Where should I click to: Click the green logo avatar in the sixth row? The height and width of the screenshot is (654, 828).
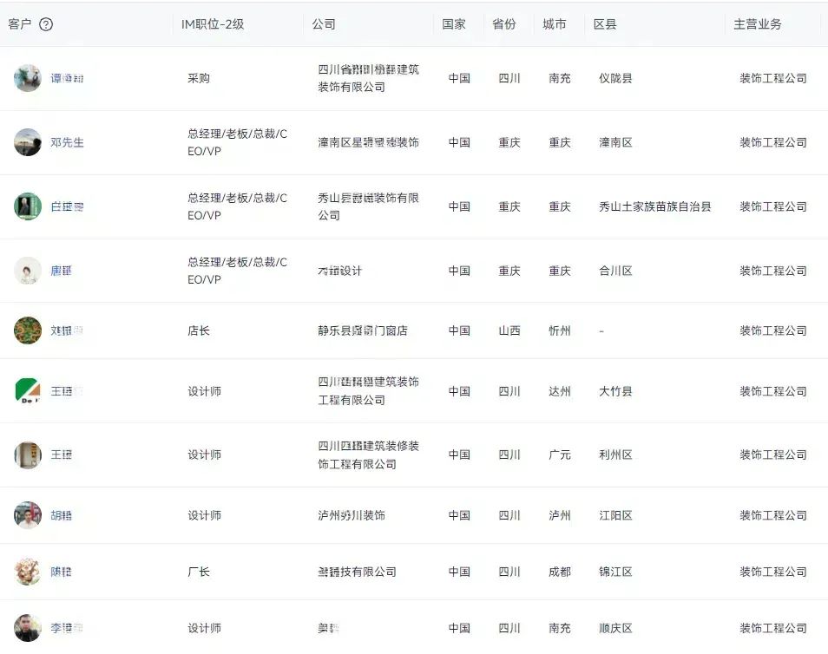pyautogui.click(x=27, y=390)
